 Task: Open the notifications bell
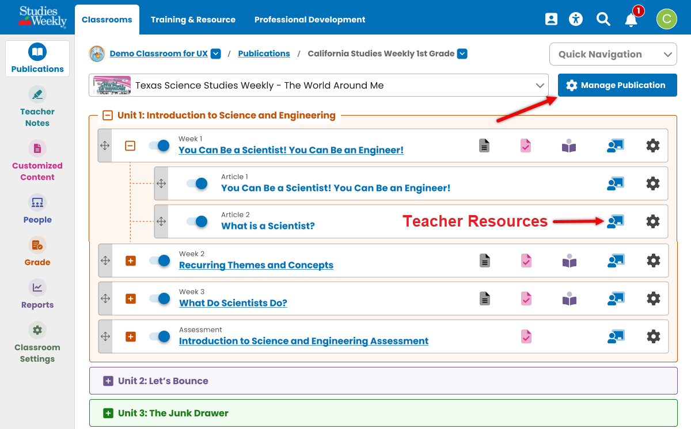pyautogui.click(x=631, y=20)
